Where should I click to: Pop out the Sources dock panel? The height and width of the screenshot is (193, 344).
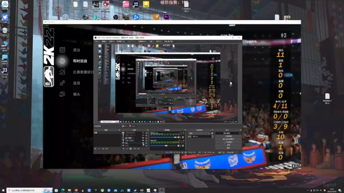click(x=147, y=130)
